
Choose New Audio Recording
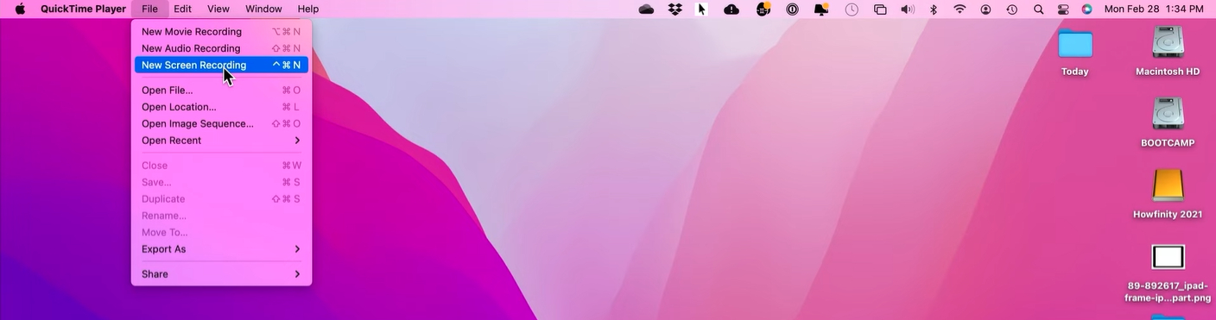221,48
